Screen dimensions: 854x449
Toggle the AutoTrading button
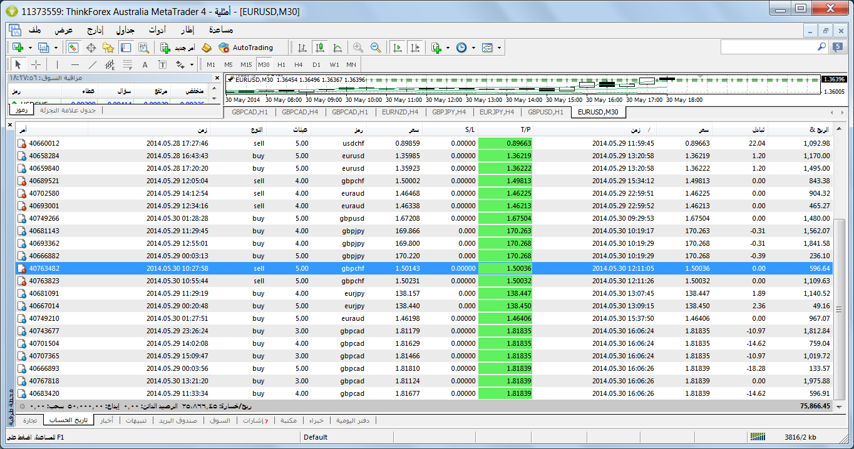tap(246, 48)
